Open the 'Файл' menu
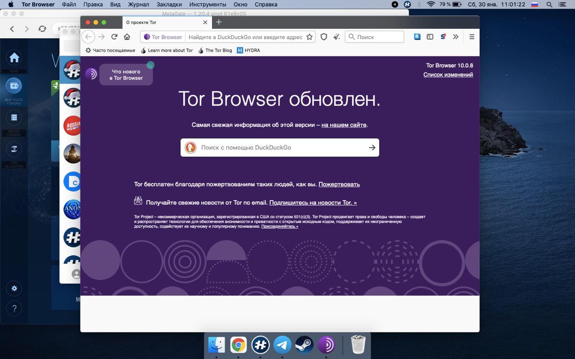 point(69,4)
